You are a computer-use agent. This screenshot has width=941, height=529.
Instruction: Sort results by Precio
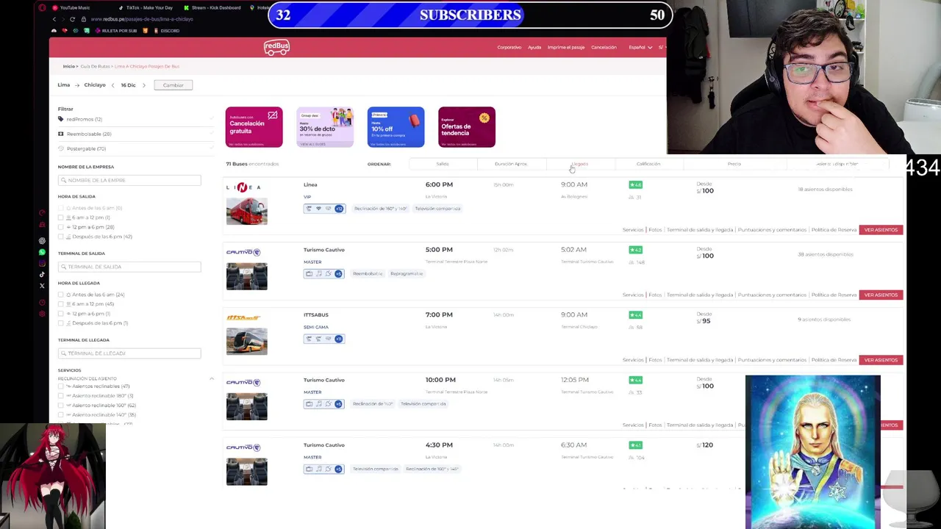[734, 164]
